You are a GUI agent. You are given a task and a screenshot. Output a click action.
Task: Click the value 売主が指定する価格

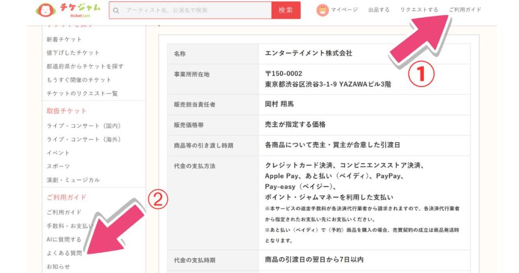pyautogui.click(x=295, y=124)
